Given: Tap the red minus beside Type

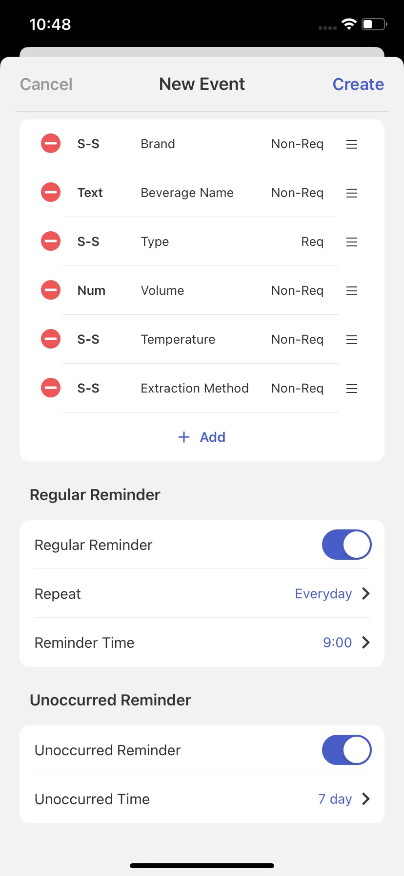Looking at the screenshot, I should 50,241.
